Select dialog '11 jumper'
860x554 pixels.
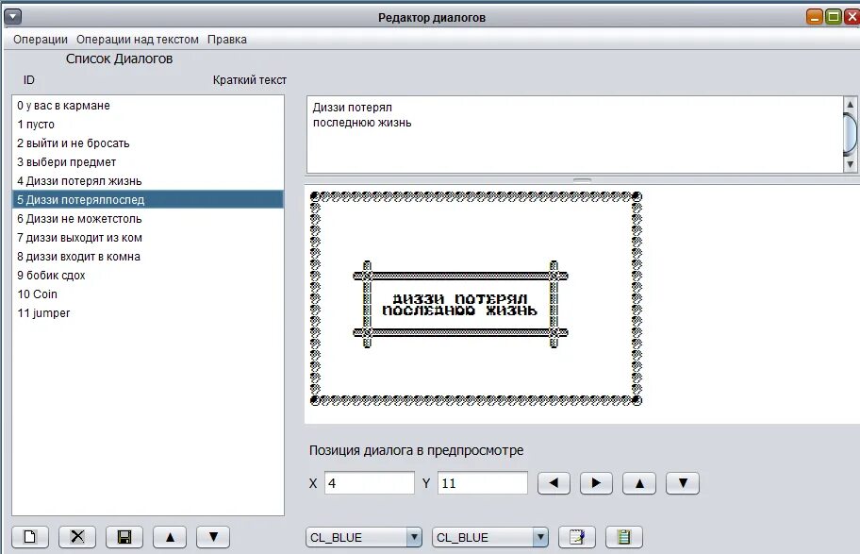(x=147, y=313)
